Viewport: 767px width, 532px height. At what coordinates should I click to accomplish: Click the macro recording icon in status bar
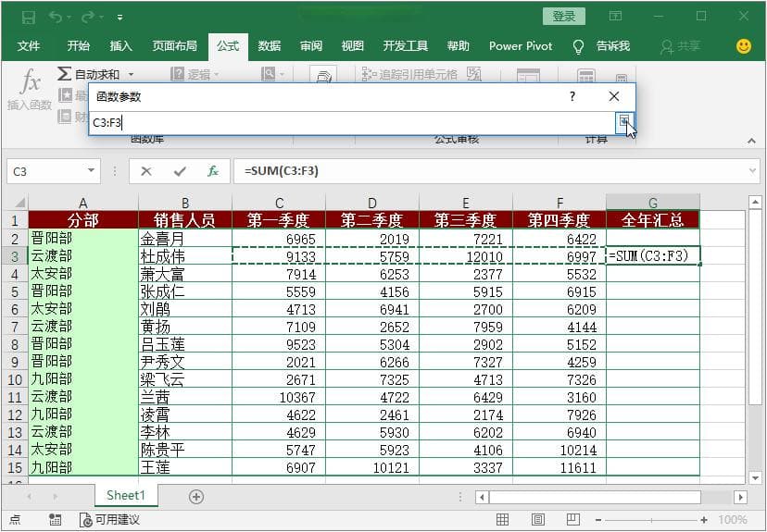coord(55,520)
